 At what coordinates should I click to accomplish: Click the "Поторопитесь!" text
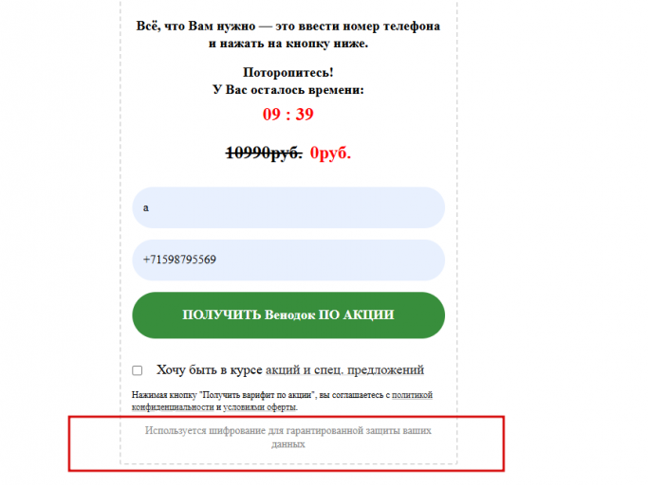[288, 72]
